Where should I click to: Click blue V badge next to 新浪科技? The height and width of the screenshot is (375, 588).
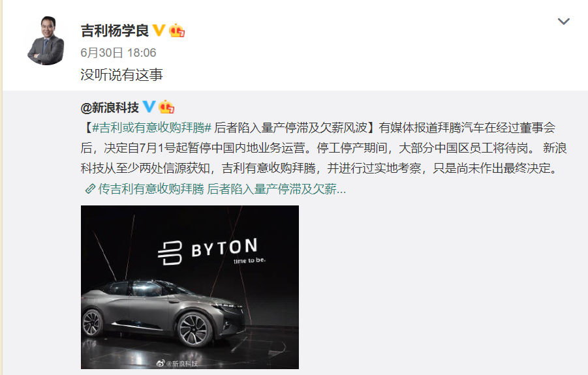(x=149, y=107)
